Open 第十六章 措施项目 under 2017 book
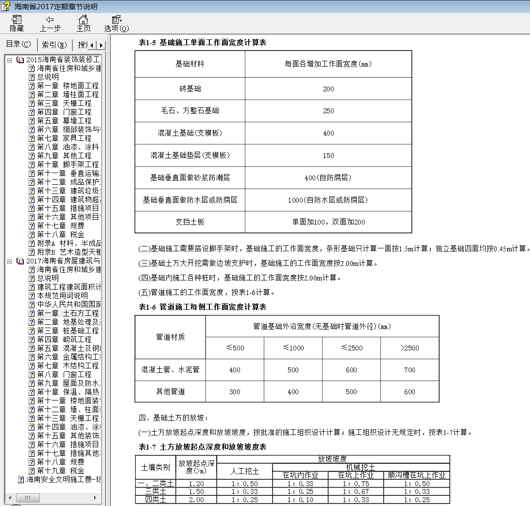 pyautogui.click(x=68, y=445)
